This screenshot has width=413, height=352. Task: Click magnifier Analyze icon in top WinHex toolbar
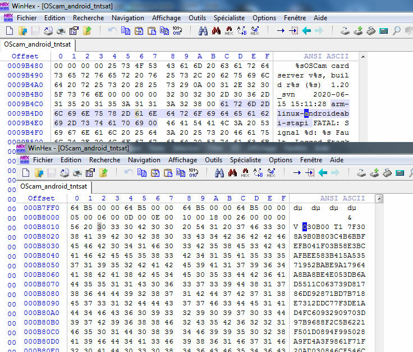[396, 31]
